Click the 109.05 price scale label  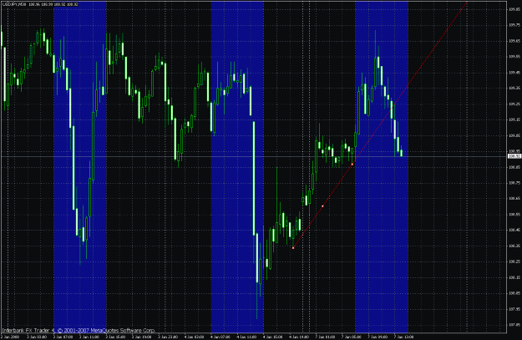(x=514, y=135)
